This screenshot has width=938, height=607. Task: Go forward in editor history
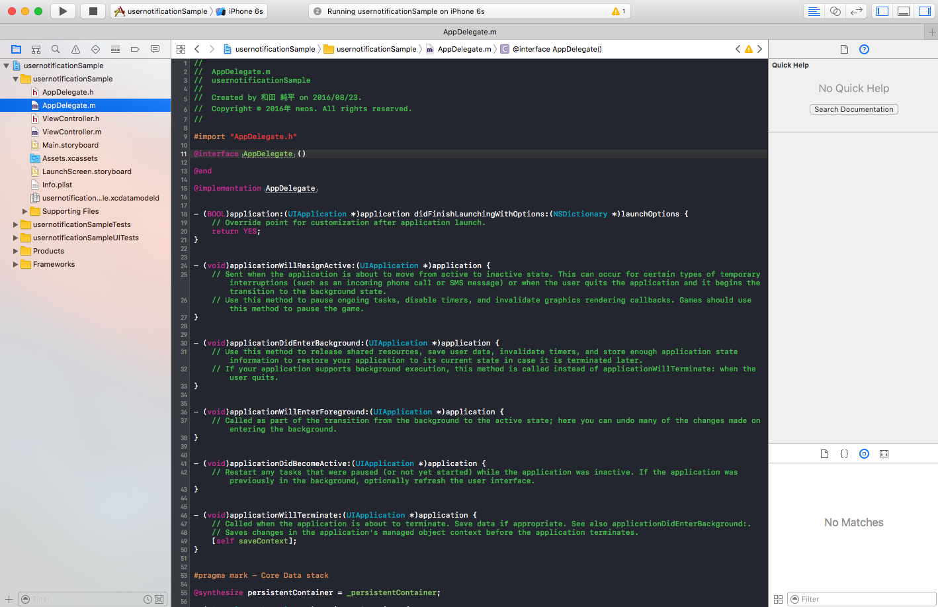(x=212, y=49)
